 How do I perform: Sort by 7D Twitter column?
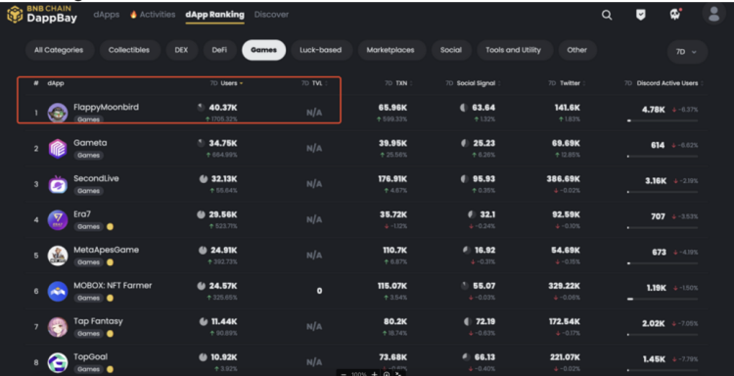point(566,83)
